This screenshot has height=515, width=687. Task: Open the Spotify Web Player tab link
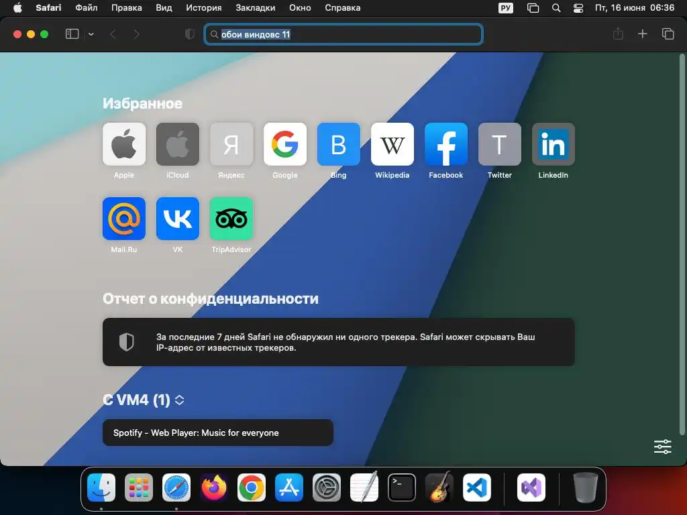218,433
